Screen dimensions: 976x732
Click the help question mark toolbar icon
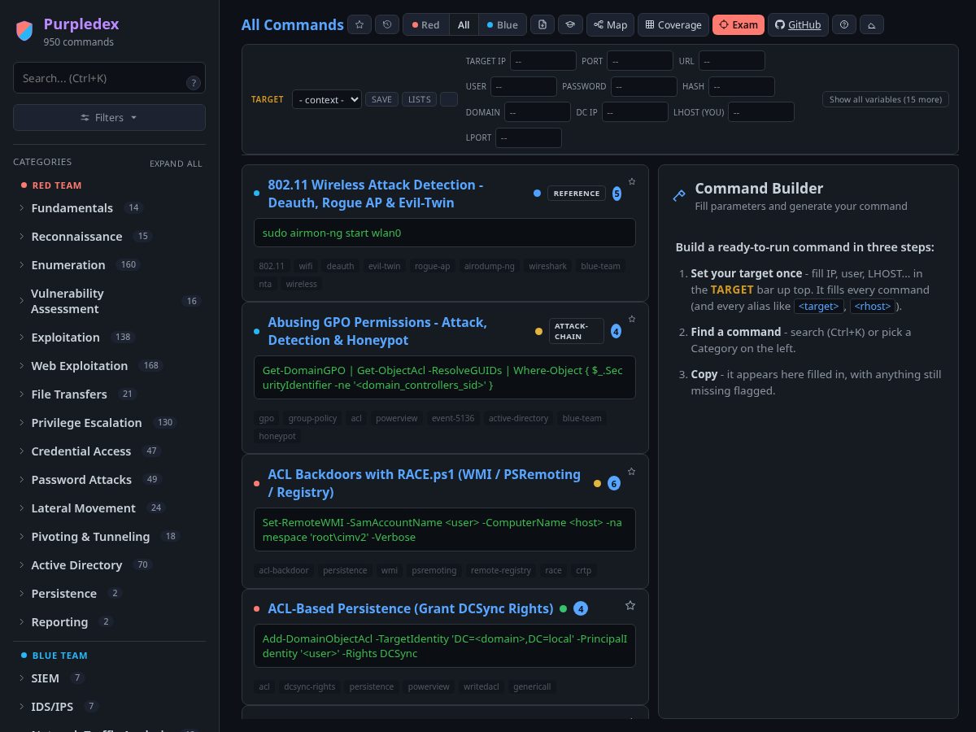(x=844, y=24)
